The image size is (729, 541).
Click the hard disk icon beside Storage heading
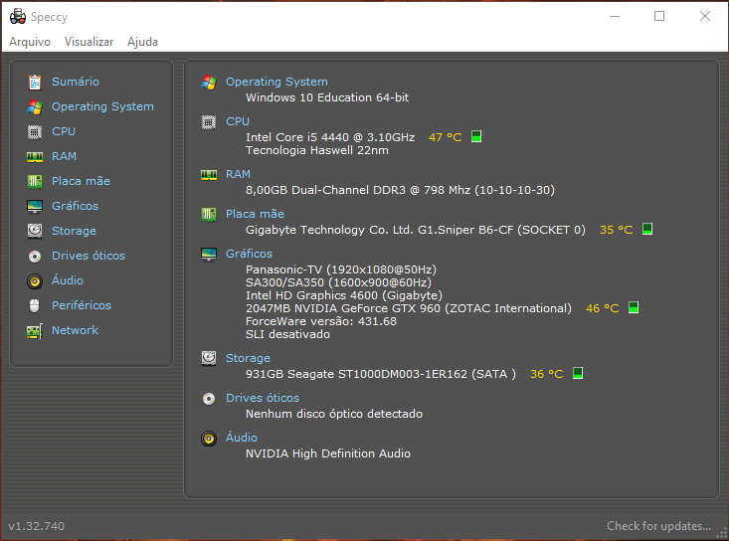tap(209, 358)
